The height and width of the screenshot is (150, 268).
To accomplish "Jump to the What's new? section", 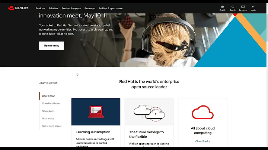I will click(48, 96).
